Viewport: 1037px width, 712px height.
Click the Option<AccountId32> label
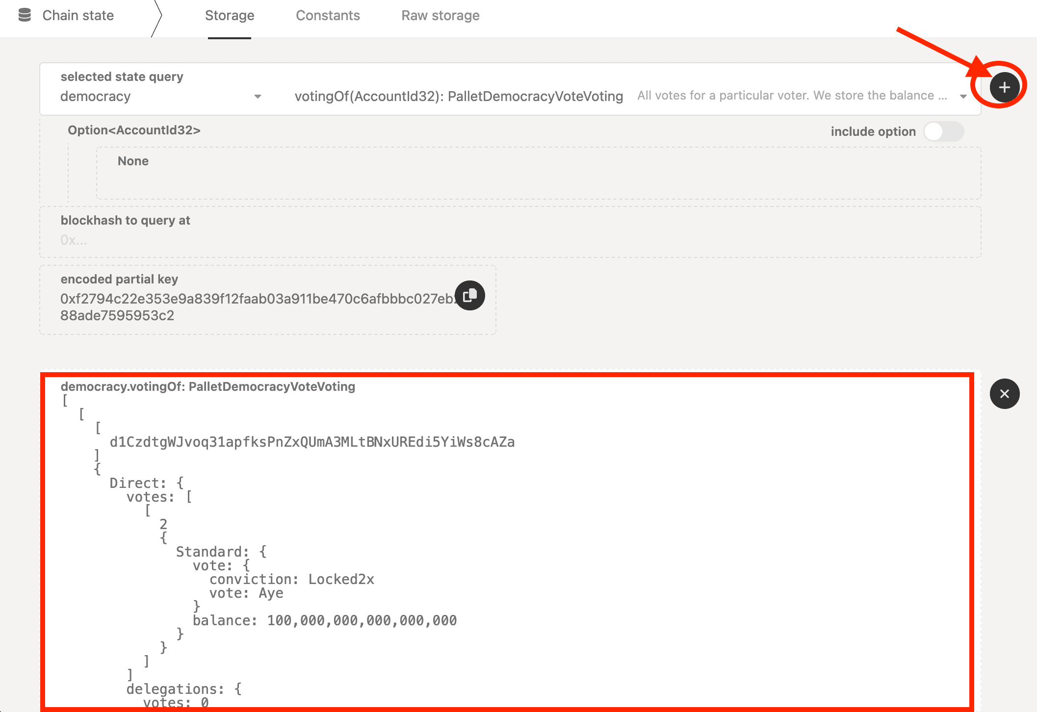click(134, 130)
